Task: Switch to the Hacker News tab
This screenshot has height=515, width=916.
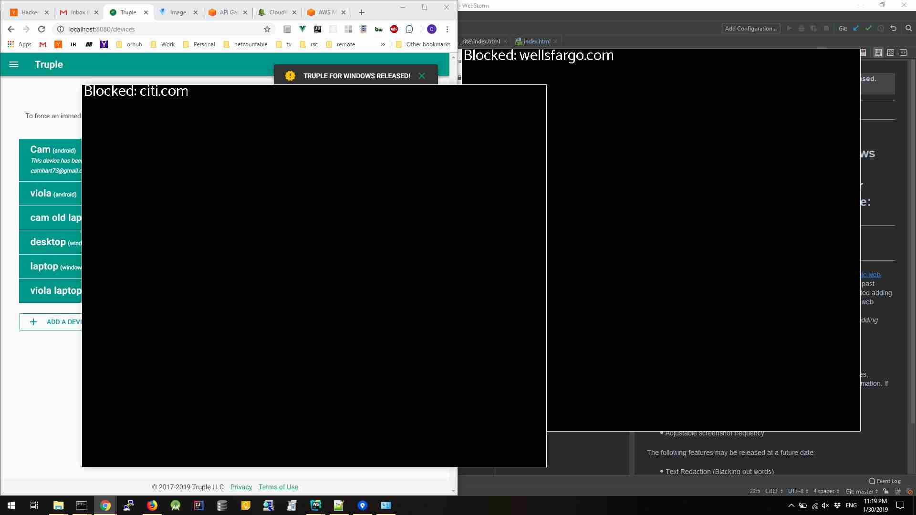Action: pyautogui.click(x=30, y=12)
